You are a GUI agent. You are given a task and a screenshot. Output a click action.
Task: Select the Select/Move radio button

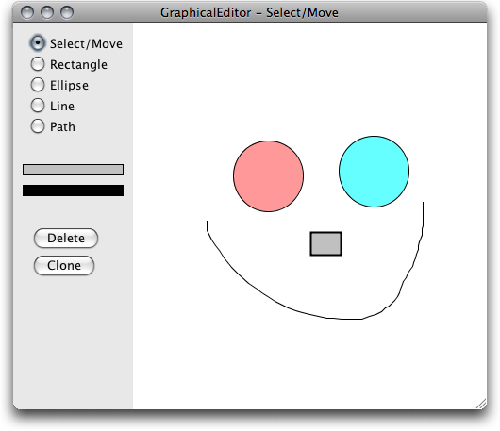(38, 43)
